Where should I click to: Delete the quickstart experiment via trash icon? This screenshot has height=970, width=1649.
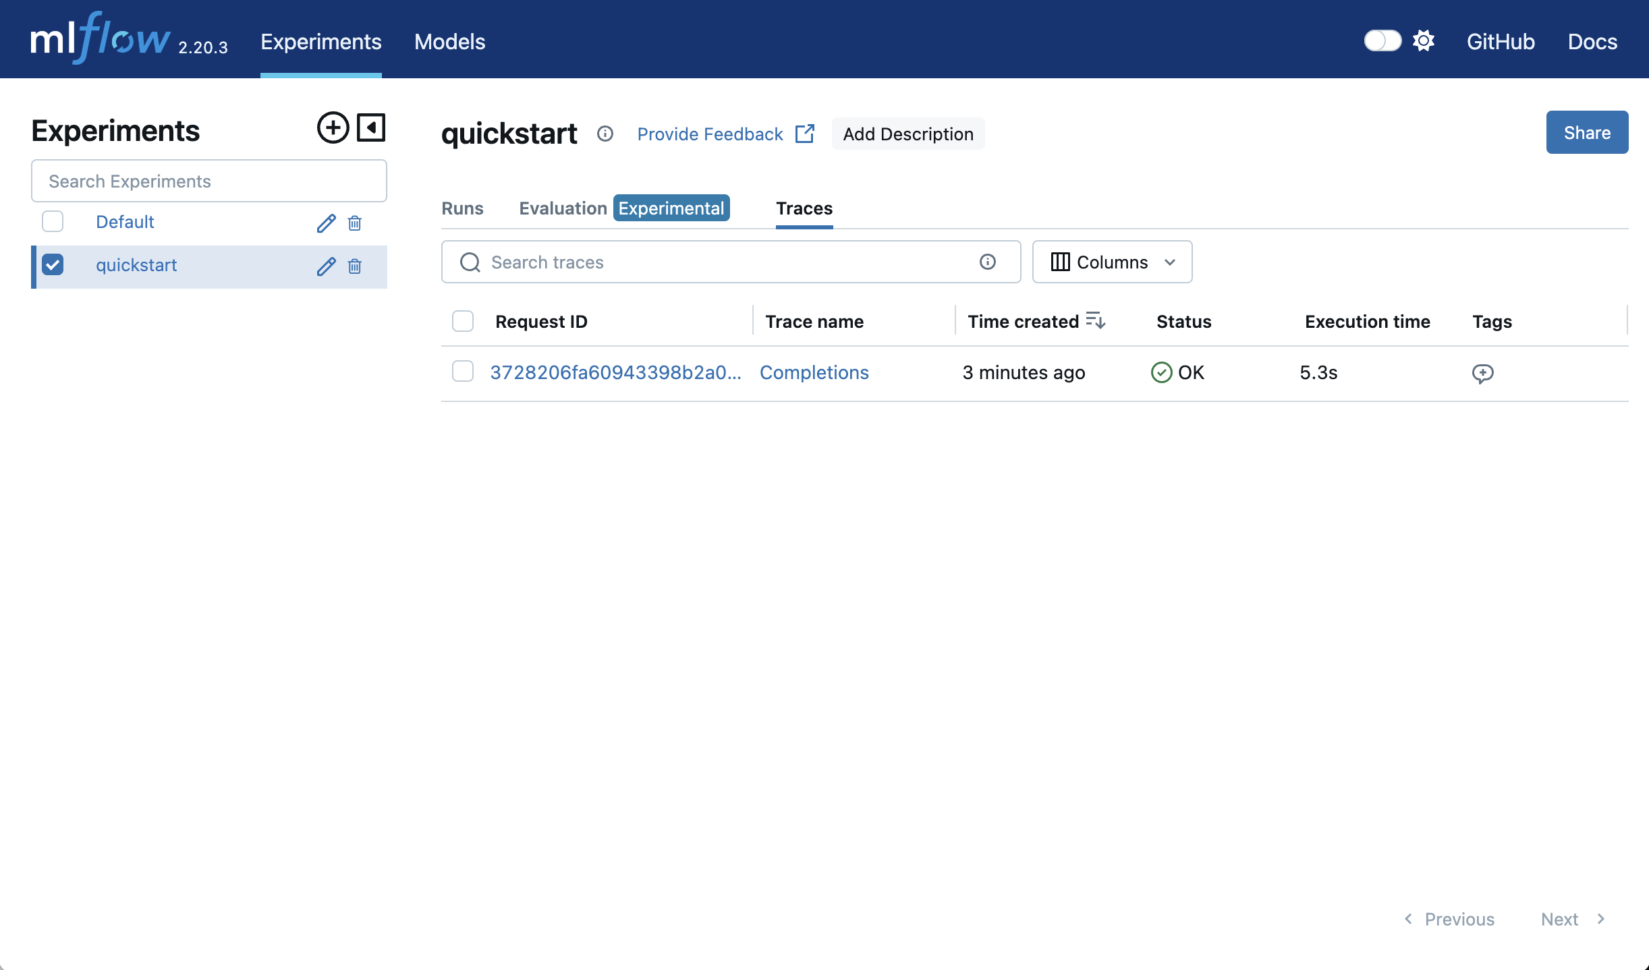pyautogui.click(x=355, y=266)
